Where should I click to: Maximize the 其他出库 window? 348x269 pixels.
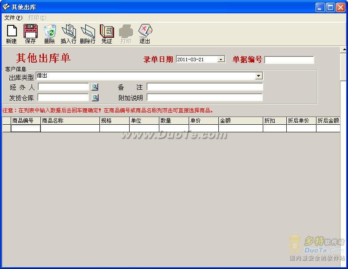[x=330, y=7]
